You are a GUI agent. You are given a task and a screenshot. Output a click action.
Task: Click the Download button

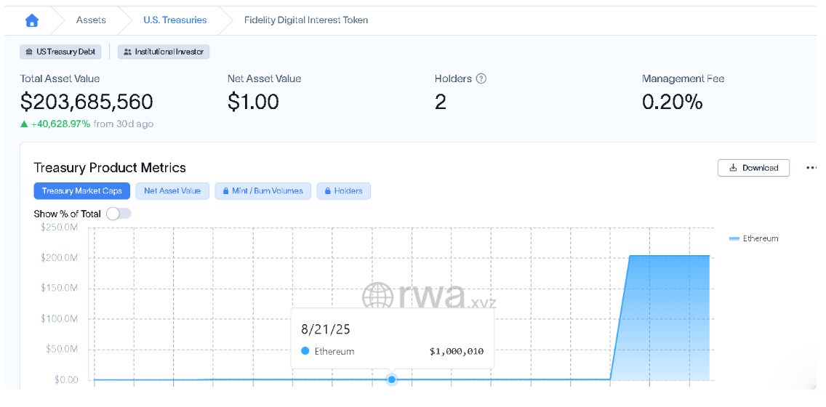[753, 168]
